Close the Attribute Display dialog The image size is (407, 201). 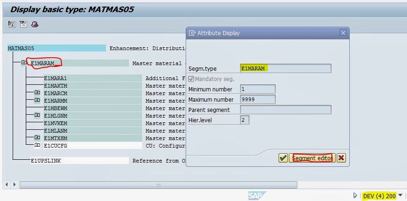click(343, 33)
